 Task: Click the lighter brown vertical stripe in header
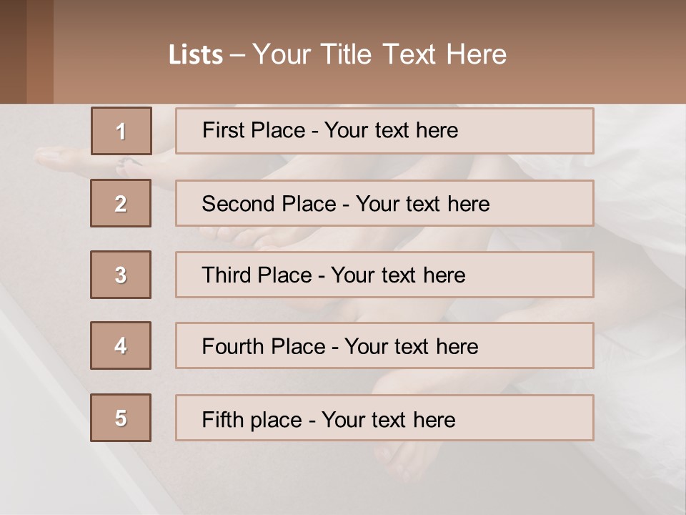(40, 51)
